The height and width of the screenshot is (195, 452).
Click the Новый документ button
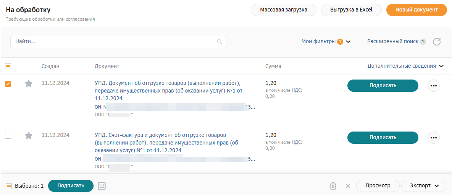tap(416, 10)
